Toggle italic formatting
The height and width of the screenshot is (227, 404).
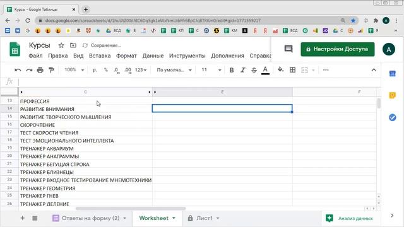pos(242,70)
